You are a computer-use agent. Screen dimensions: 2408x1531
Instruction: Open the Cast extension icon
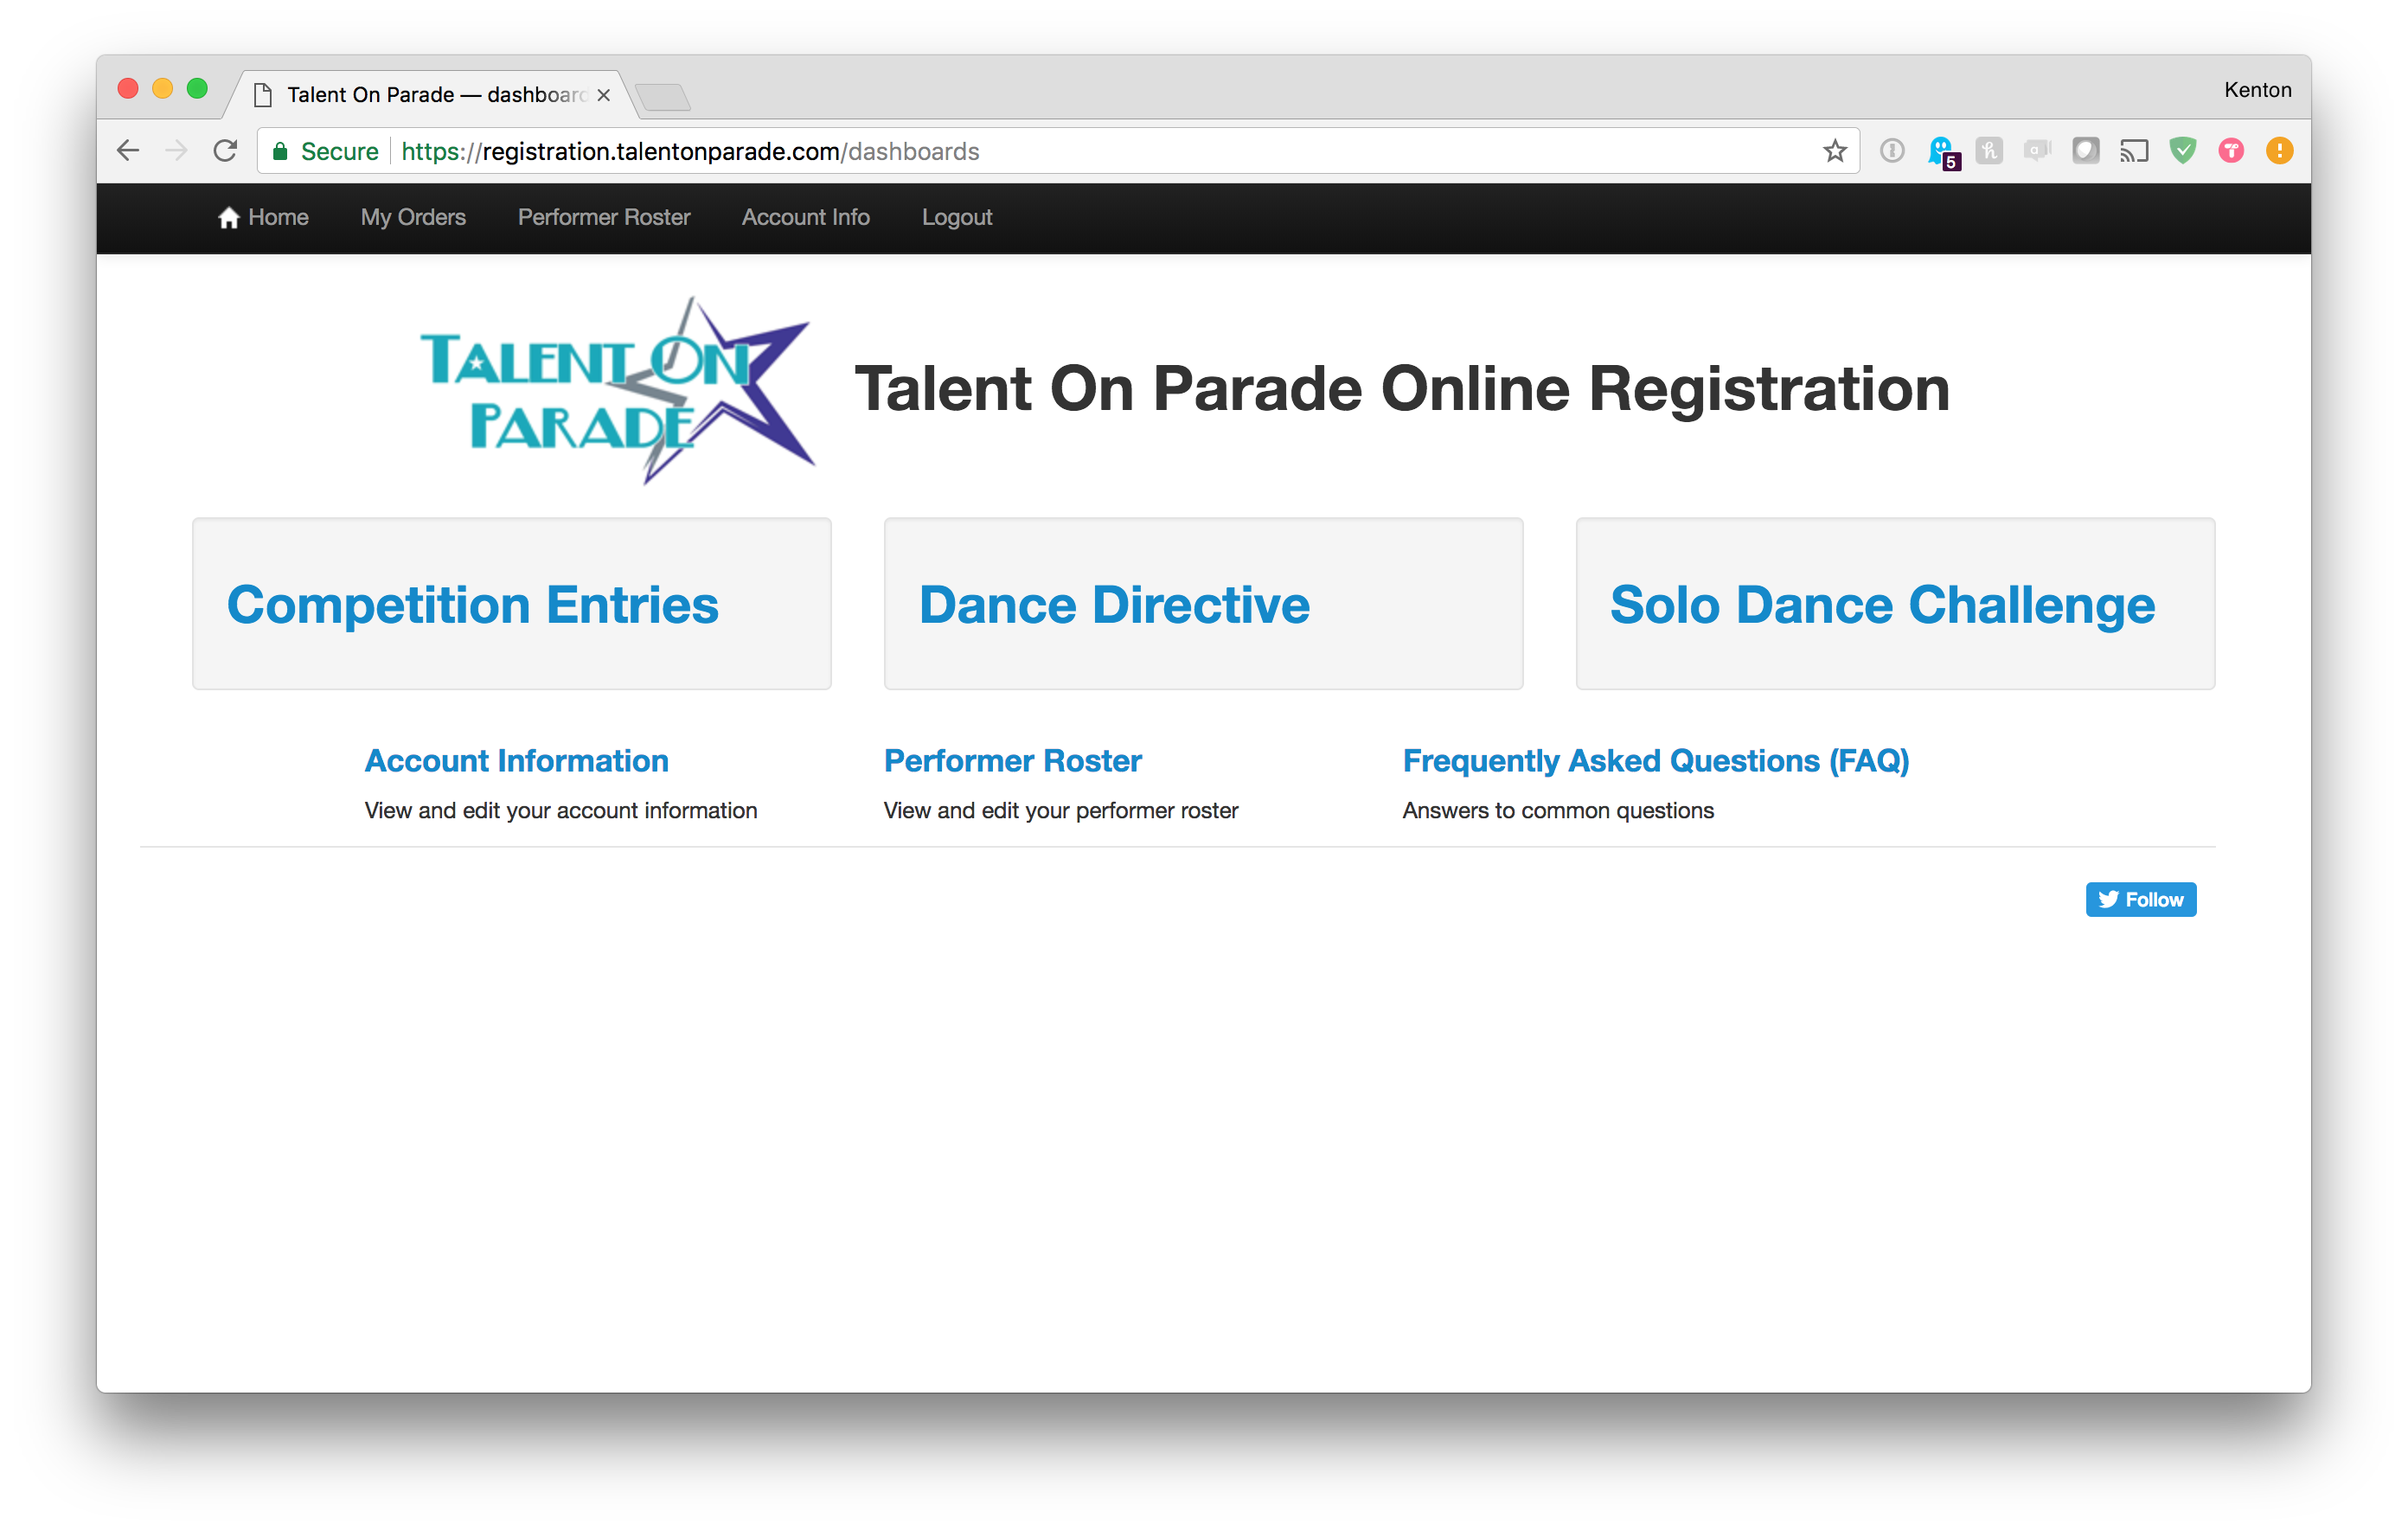click(x=2134, y=151)
